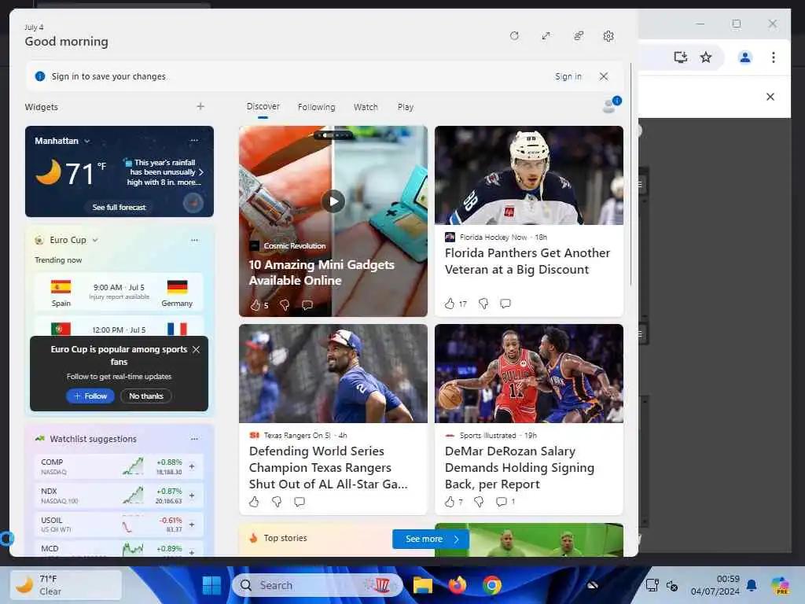Dismiss the sign-in banner
This screenshot has height=604, width=805.
(x=604, y=76)
